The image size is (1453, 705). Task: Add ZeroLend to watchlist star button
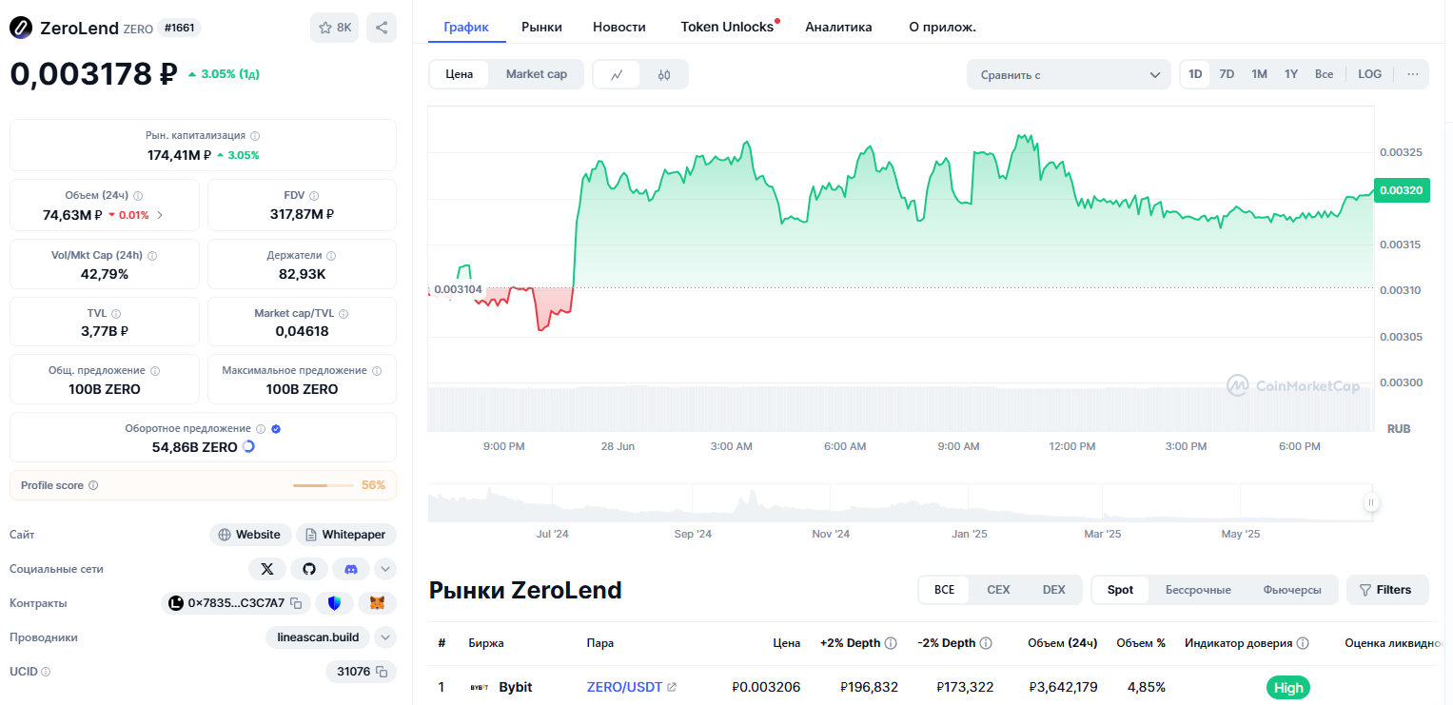[334, 28]
